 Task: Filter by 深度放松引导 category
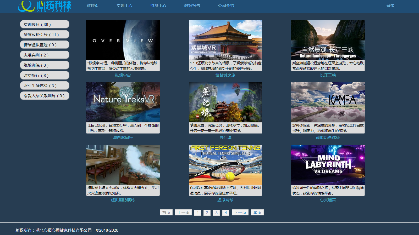[45, 35]
